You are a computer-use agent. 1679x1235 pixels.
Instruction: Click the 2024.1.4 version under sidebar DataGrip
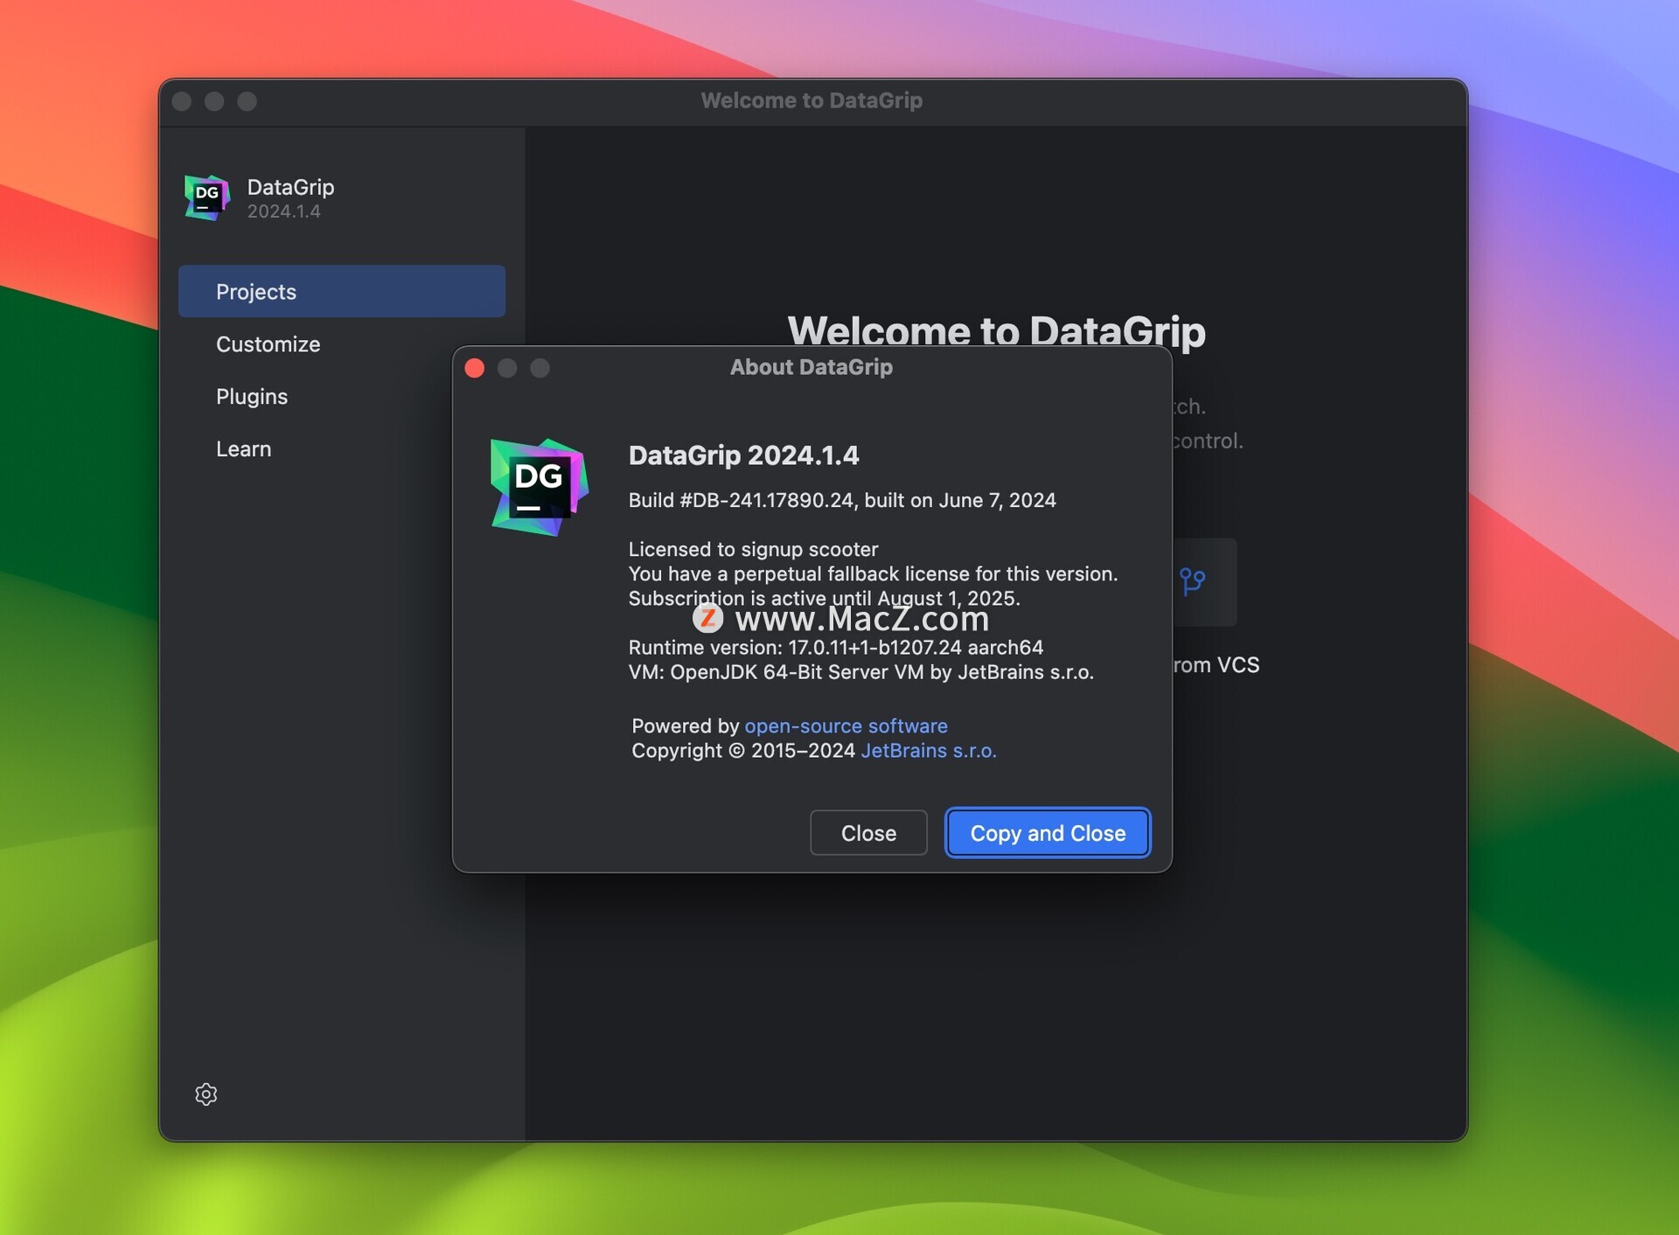pyautogui.click(x=283, y=212)
